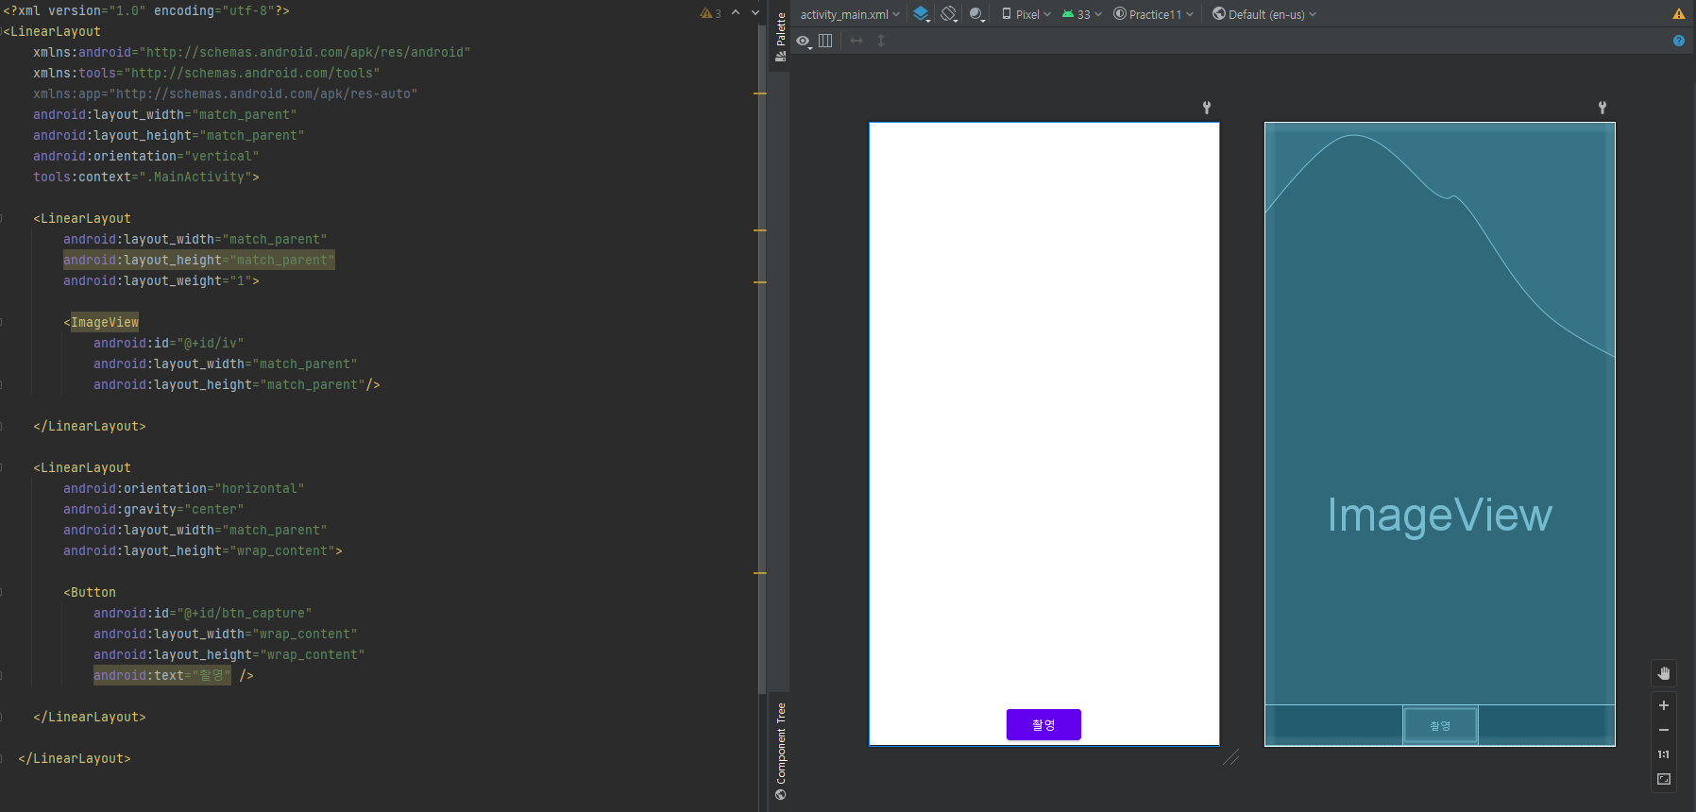Click the editor warnings count indicator
Image resolution: width=1696 pixels, height=812 pixels.
pyautogui.click(x=710, y=13)
